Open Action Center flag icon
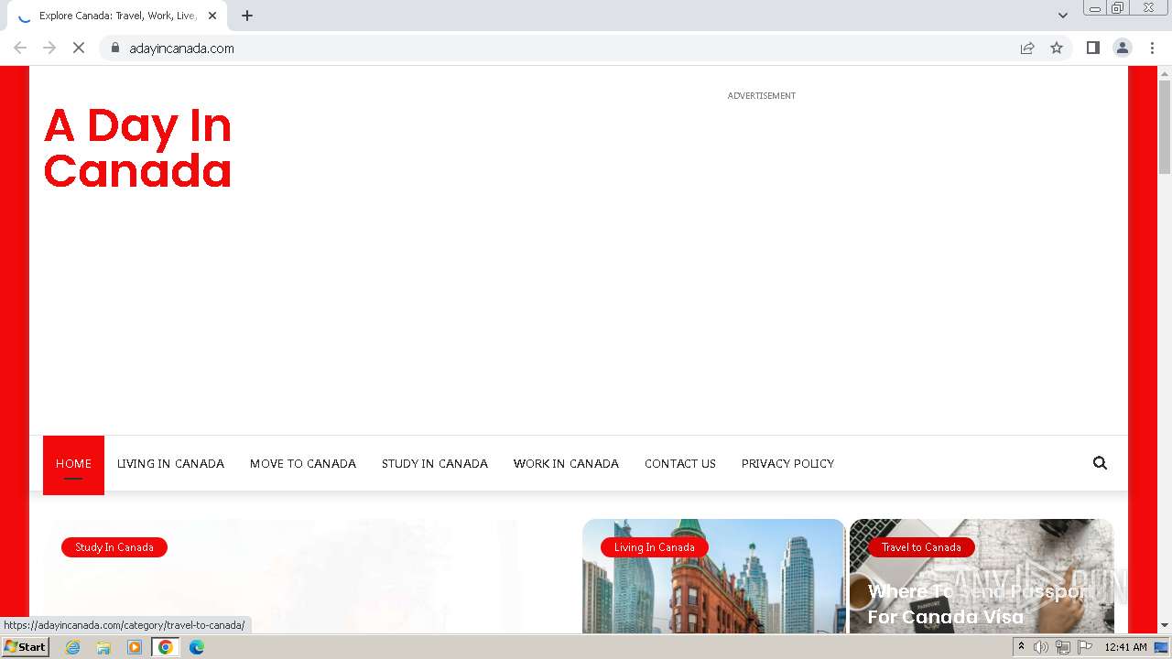This screenshot has width=1172, height=659. pyautogui.click(x=1085, y=647)
